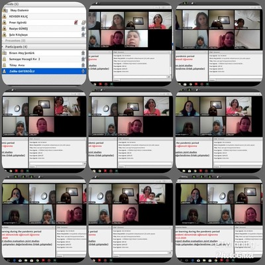Screen dimensions: 265x265
Task: Expand the Presenters (0) group header
Action: pyautogui.click(x=44, y=41)
